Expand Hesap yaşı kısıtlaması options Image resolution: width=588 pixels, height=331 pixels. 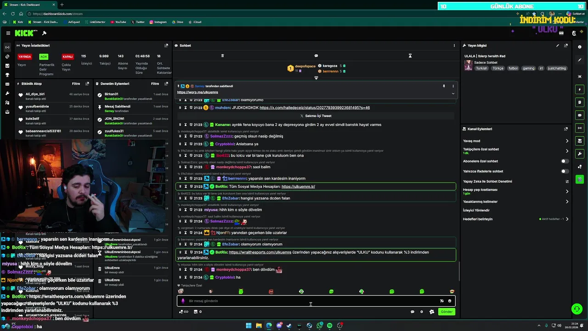pos(567,191)
